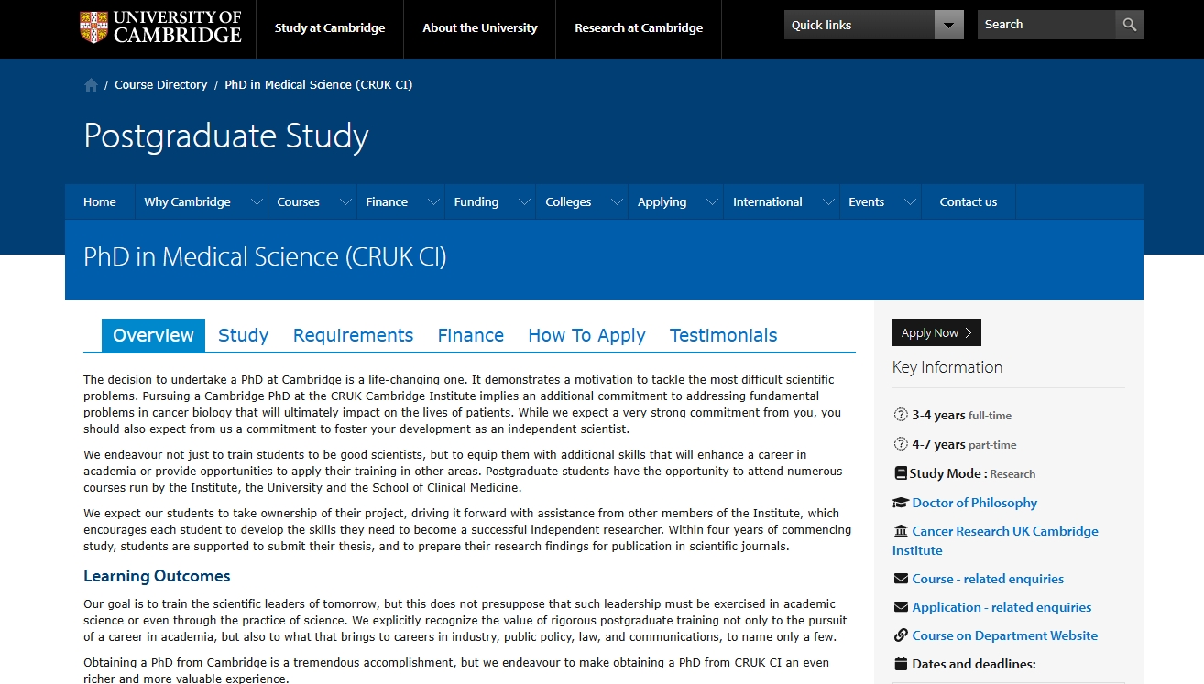This screenshot has width=1204, height=684.
Task: Switch to the How To Apply tab
Action: coord(586,335)
